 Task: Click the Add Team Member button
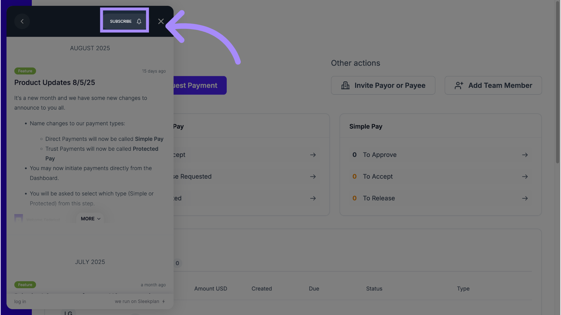pyautogui.click(x=493, y=85)
